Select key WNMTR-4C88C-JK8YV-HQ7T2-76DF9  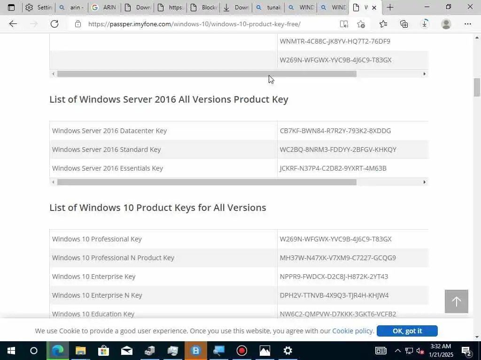point(334,41)
